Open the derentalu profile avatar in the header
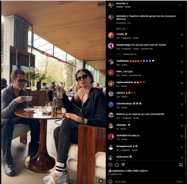The height and width of the screenshot is (184, 187). [x=111, y=5]
